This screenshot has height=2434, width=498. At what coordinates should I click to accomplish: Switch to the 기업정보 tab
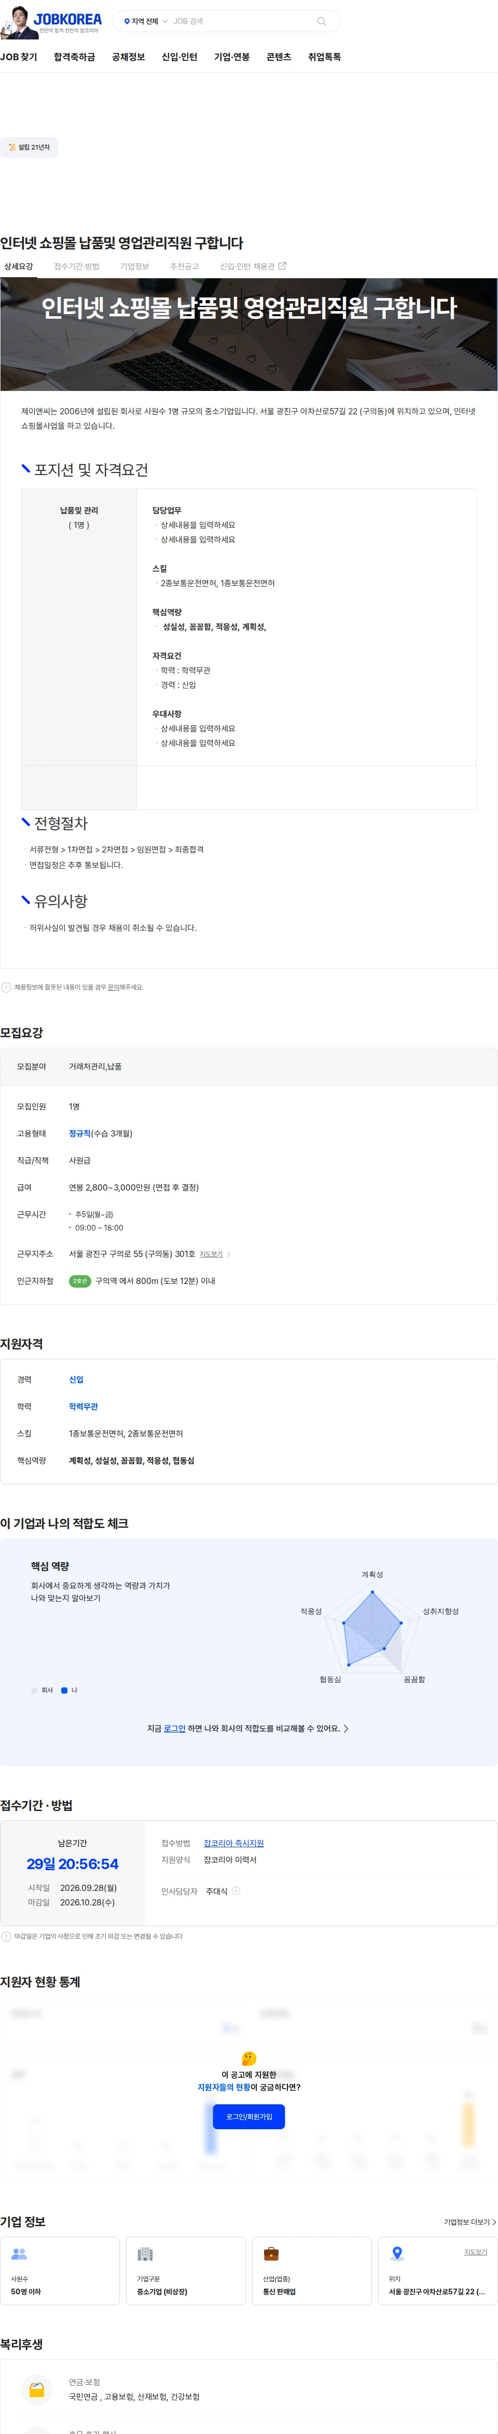pyautogui.click(x=135, y=267)
